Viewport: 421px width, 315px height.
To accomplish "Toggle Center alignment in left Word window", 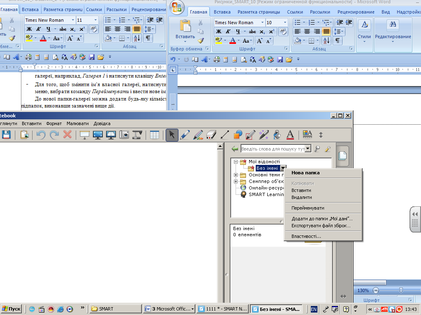I will [x=118, y=29].
